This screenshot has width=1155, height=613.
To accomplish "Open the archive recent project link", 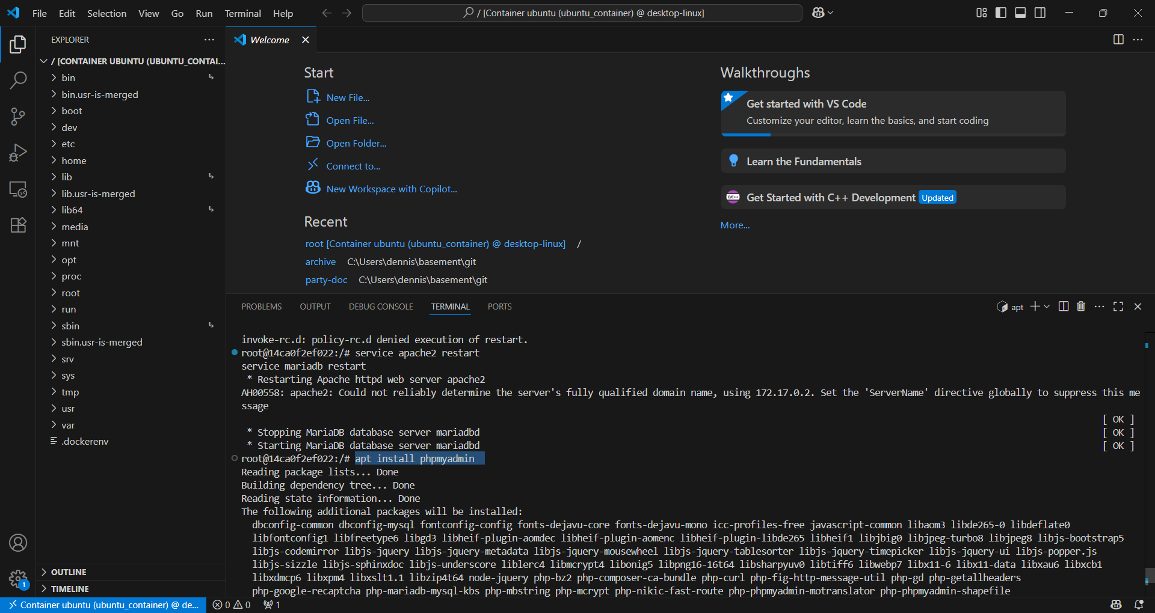I will point(320,261).
